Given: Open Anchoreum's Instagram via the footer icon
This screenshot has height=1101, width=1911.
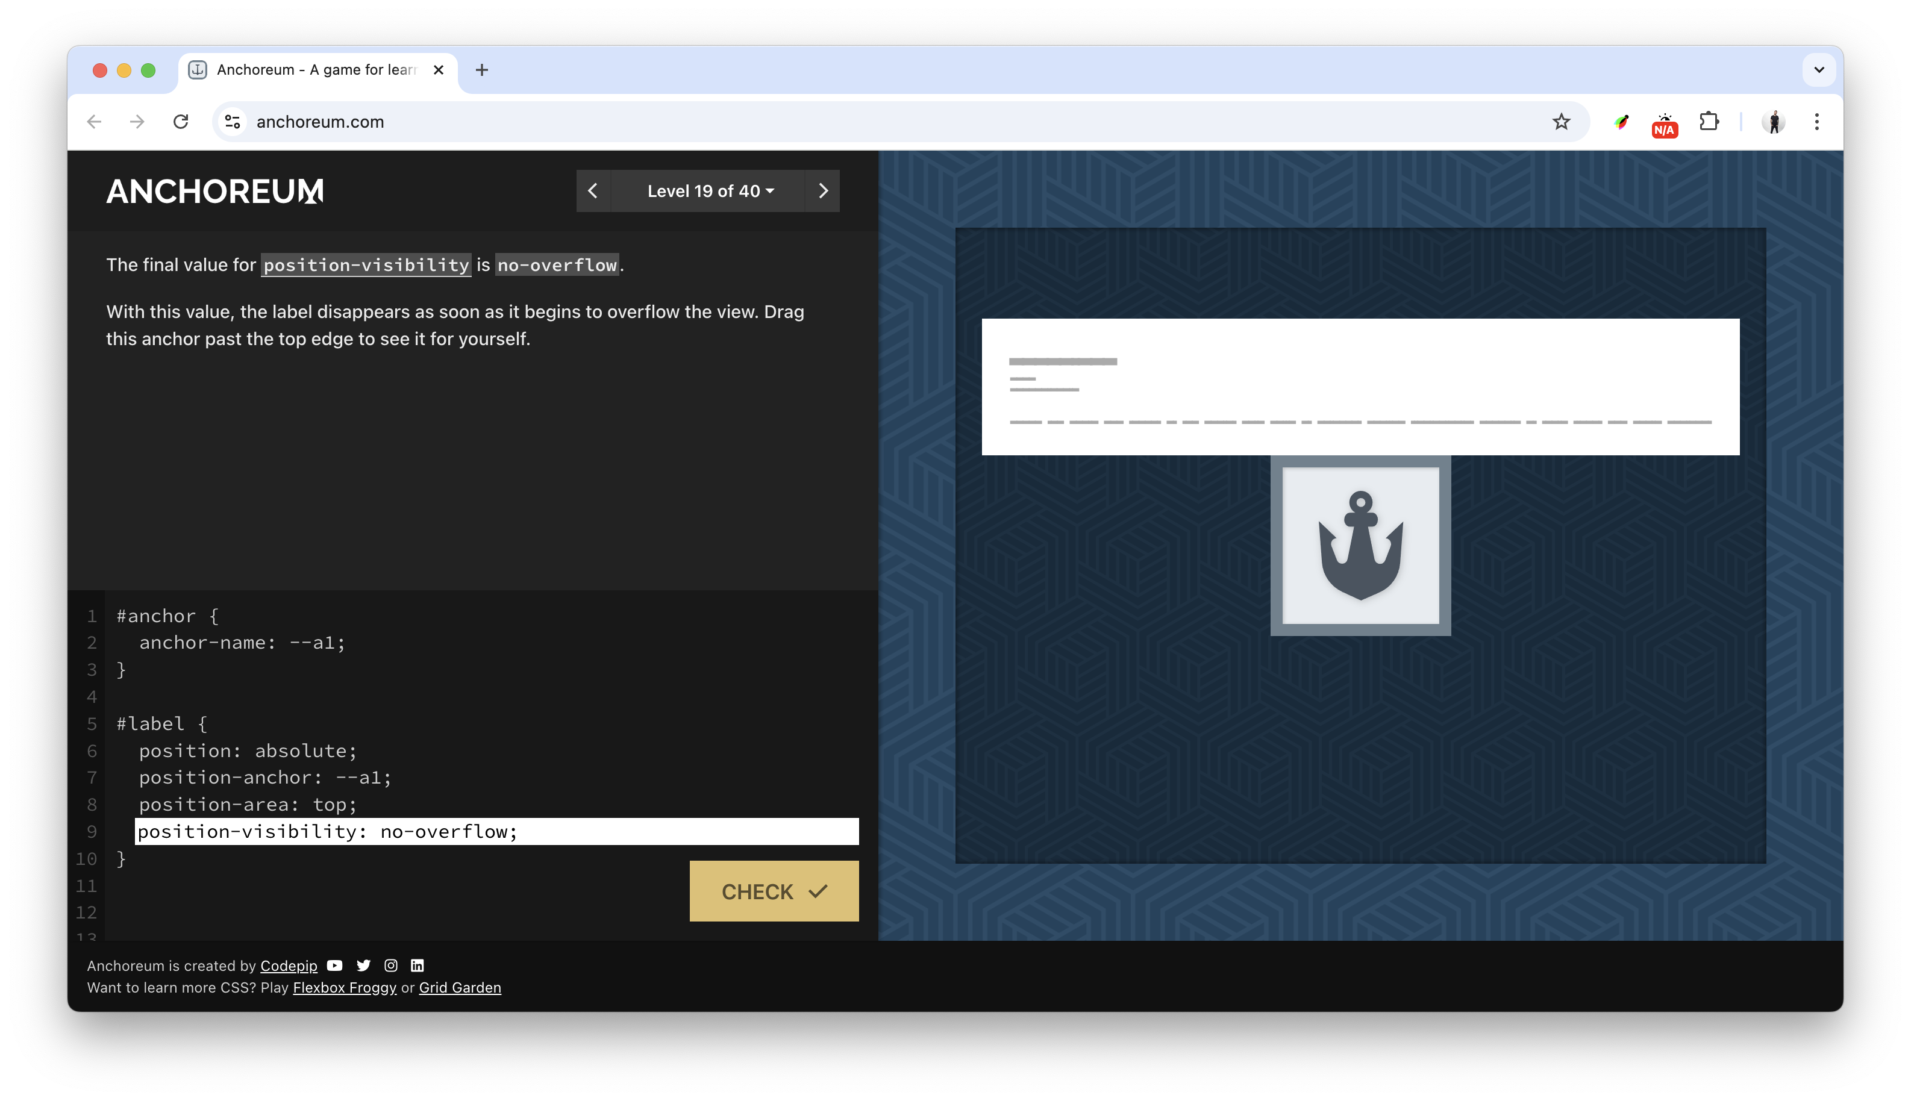Looking at the screenshot, I should tap(391, 965).
